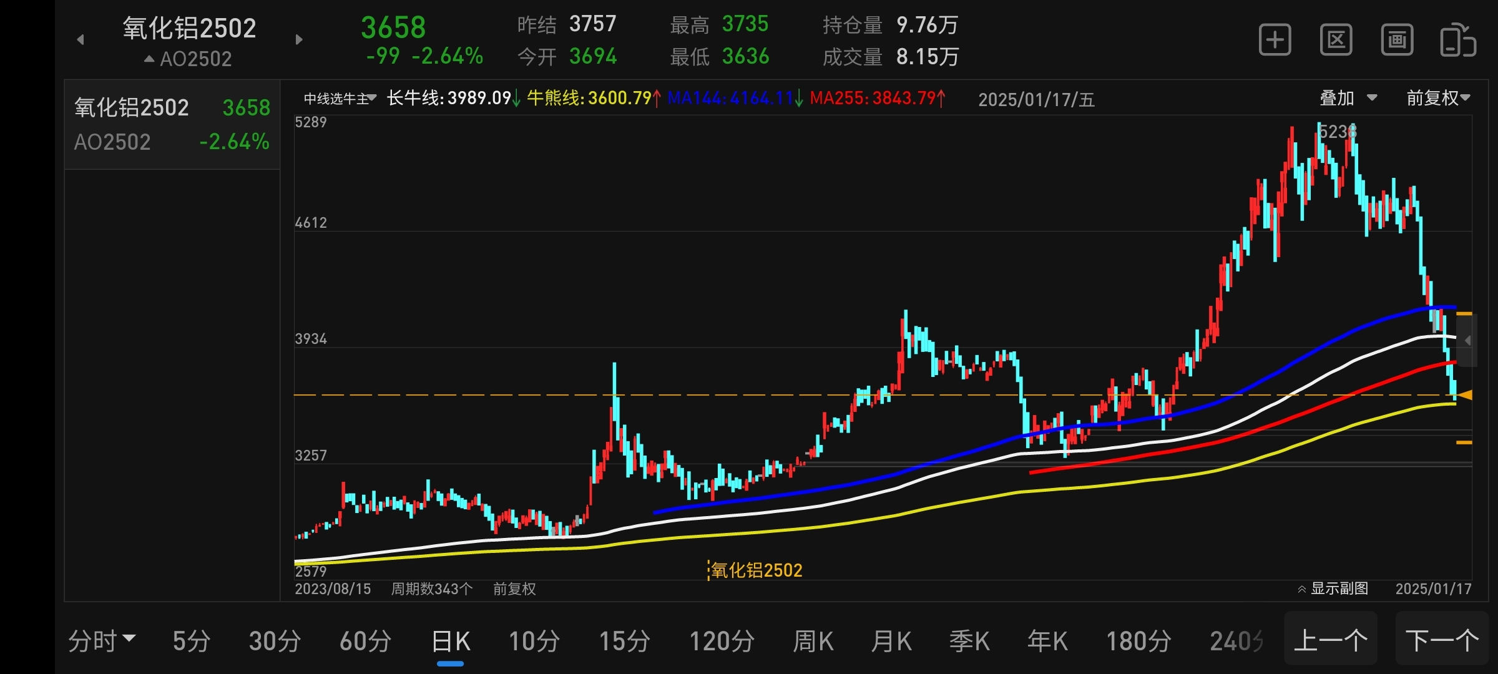
Task: Open the 区 range statistics icon
Action: click(1336, 41)
